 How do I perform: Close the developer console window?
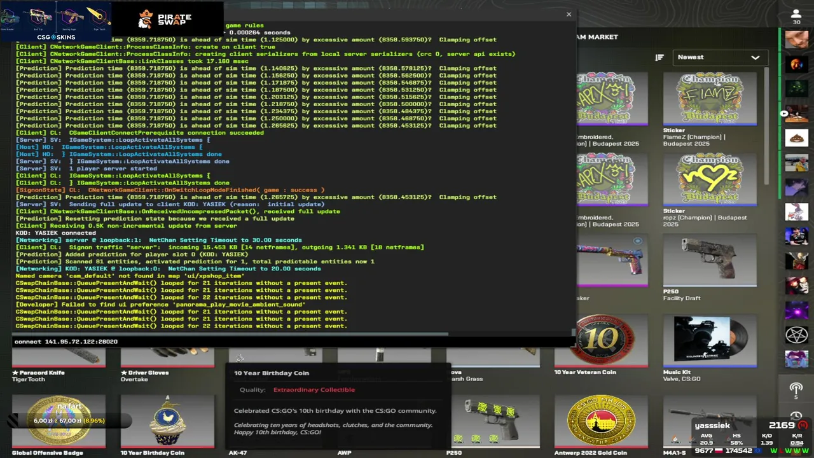pyautogui.click(x=569, y=14)
